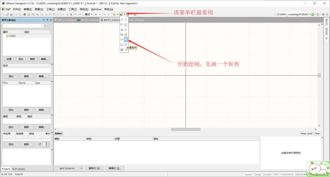The image size is (330, 177).
Task: Click the drawing utilities toolbar icon
Action: (x=122, y=14)
